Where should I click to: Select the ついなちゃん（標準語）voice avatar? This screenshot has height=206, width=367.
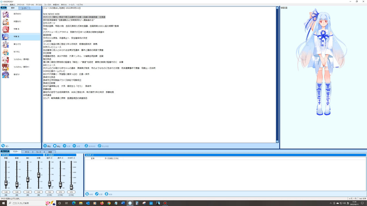[6, 60]
